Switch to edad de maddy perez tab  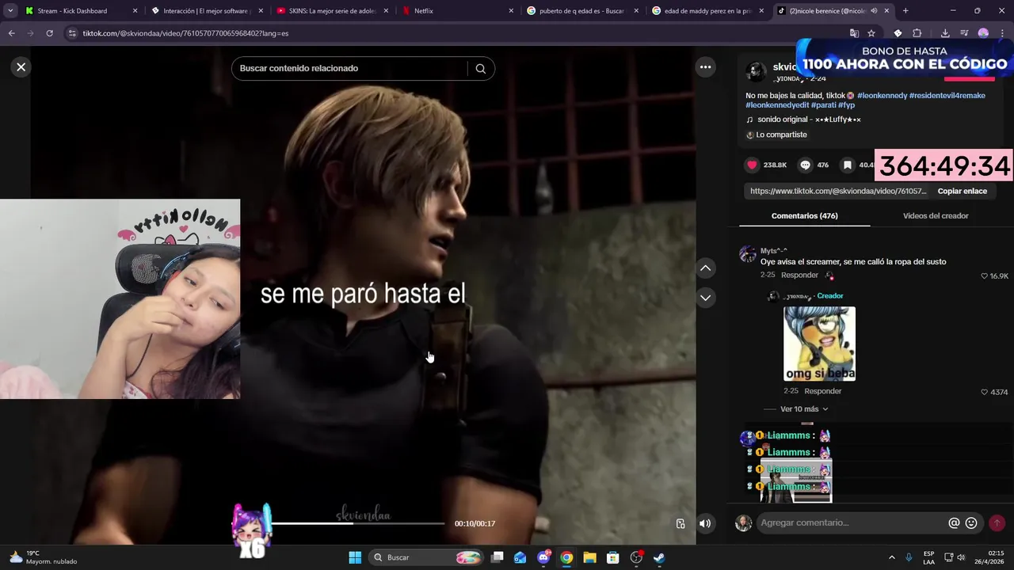pyautogui.click(x=707, y=11)
